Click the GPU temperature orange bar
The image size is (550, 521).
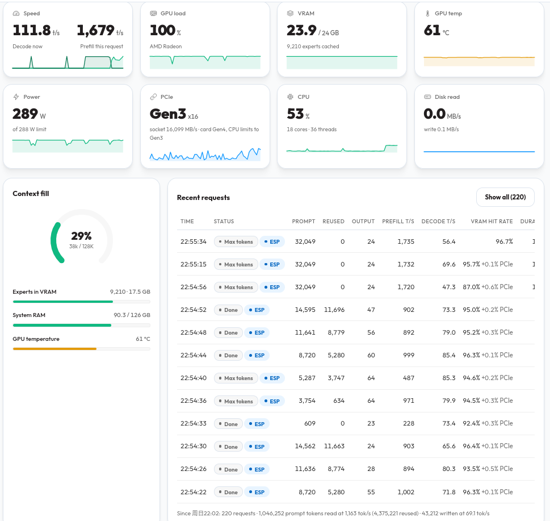81,349
